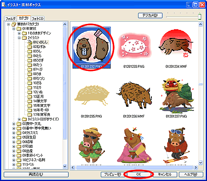This screenshot has width=207, height=181.
Task: Expand the 09季節イベント folder
Action: point(14,156)
